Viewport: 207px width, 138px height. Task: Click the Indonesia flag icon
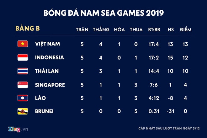click(23, 57)
